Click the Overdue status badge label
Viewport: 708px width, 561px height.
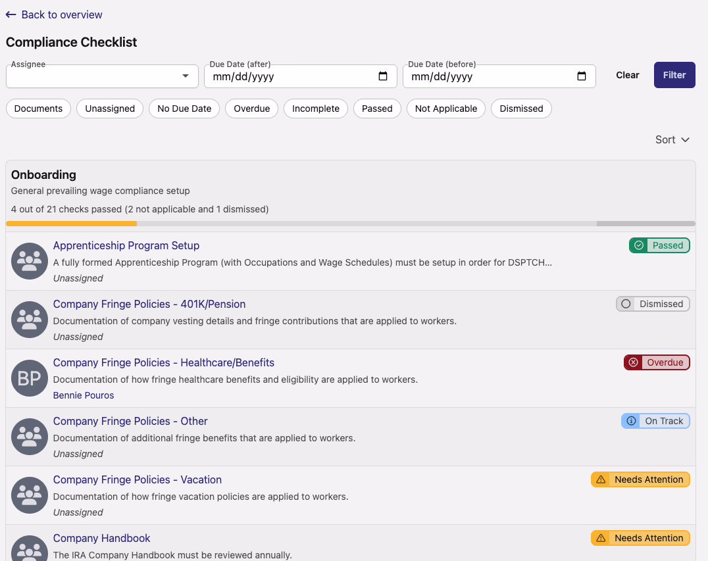coord(665,362)
